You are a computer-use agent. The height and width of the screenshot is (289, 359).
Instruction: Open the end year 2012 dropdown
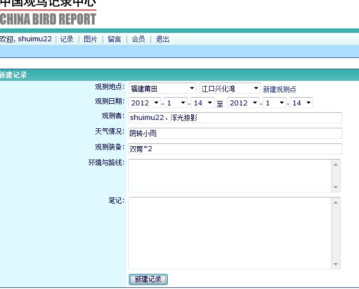[x=243, y=103]
